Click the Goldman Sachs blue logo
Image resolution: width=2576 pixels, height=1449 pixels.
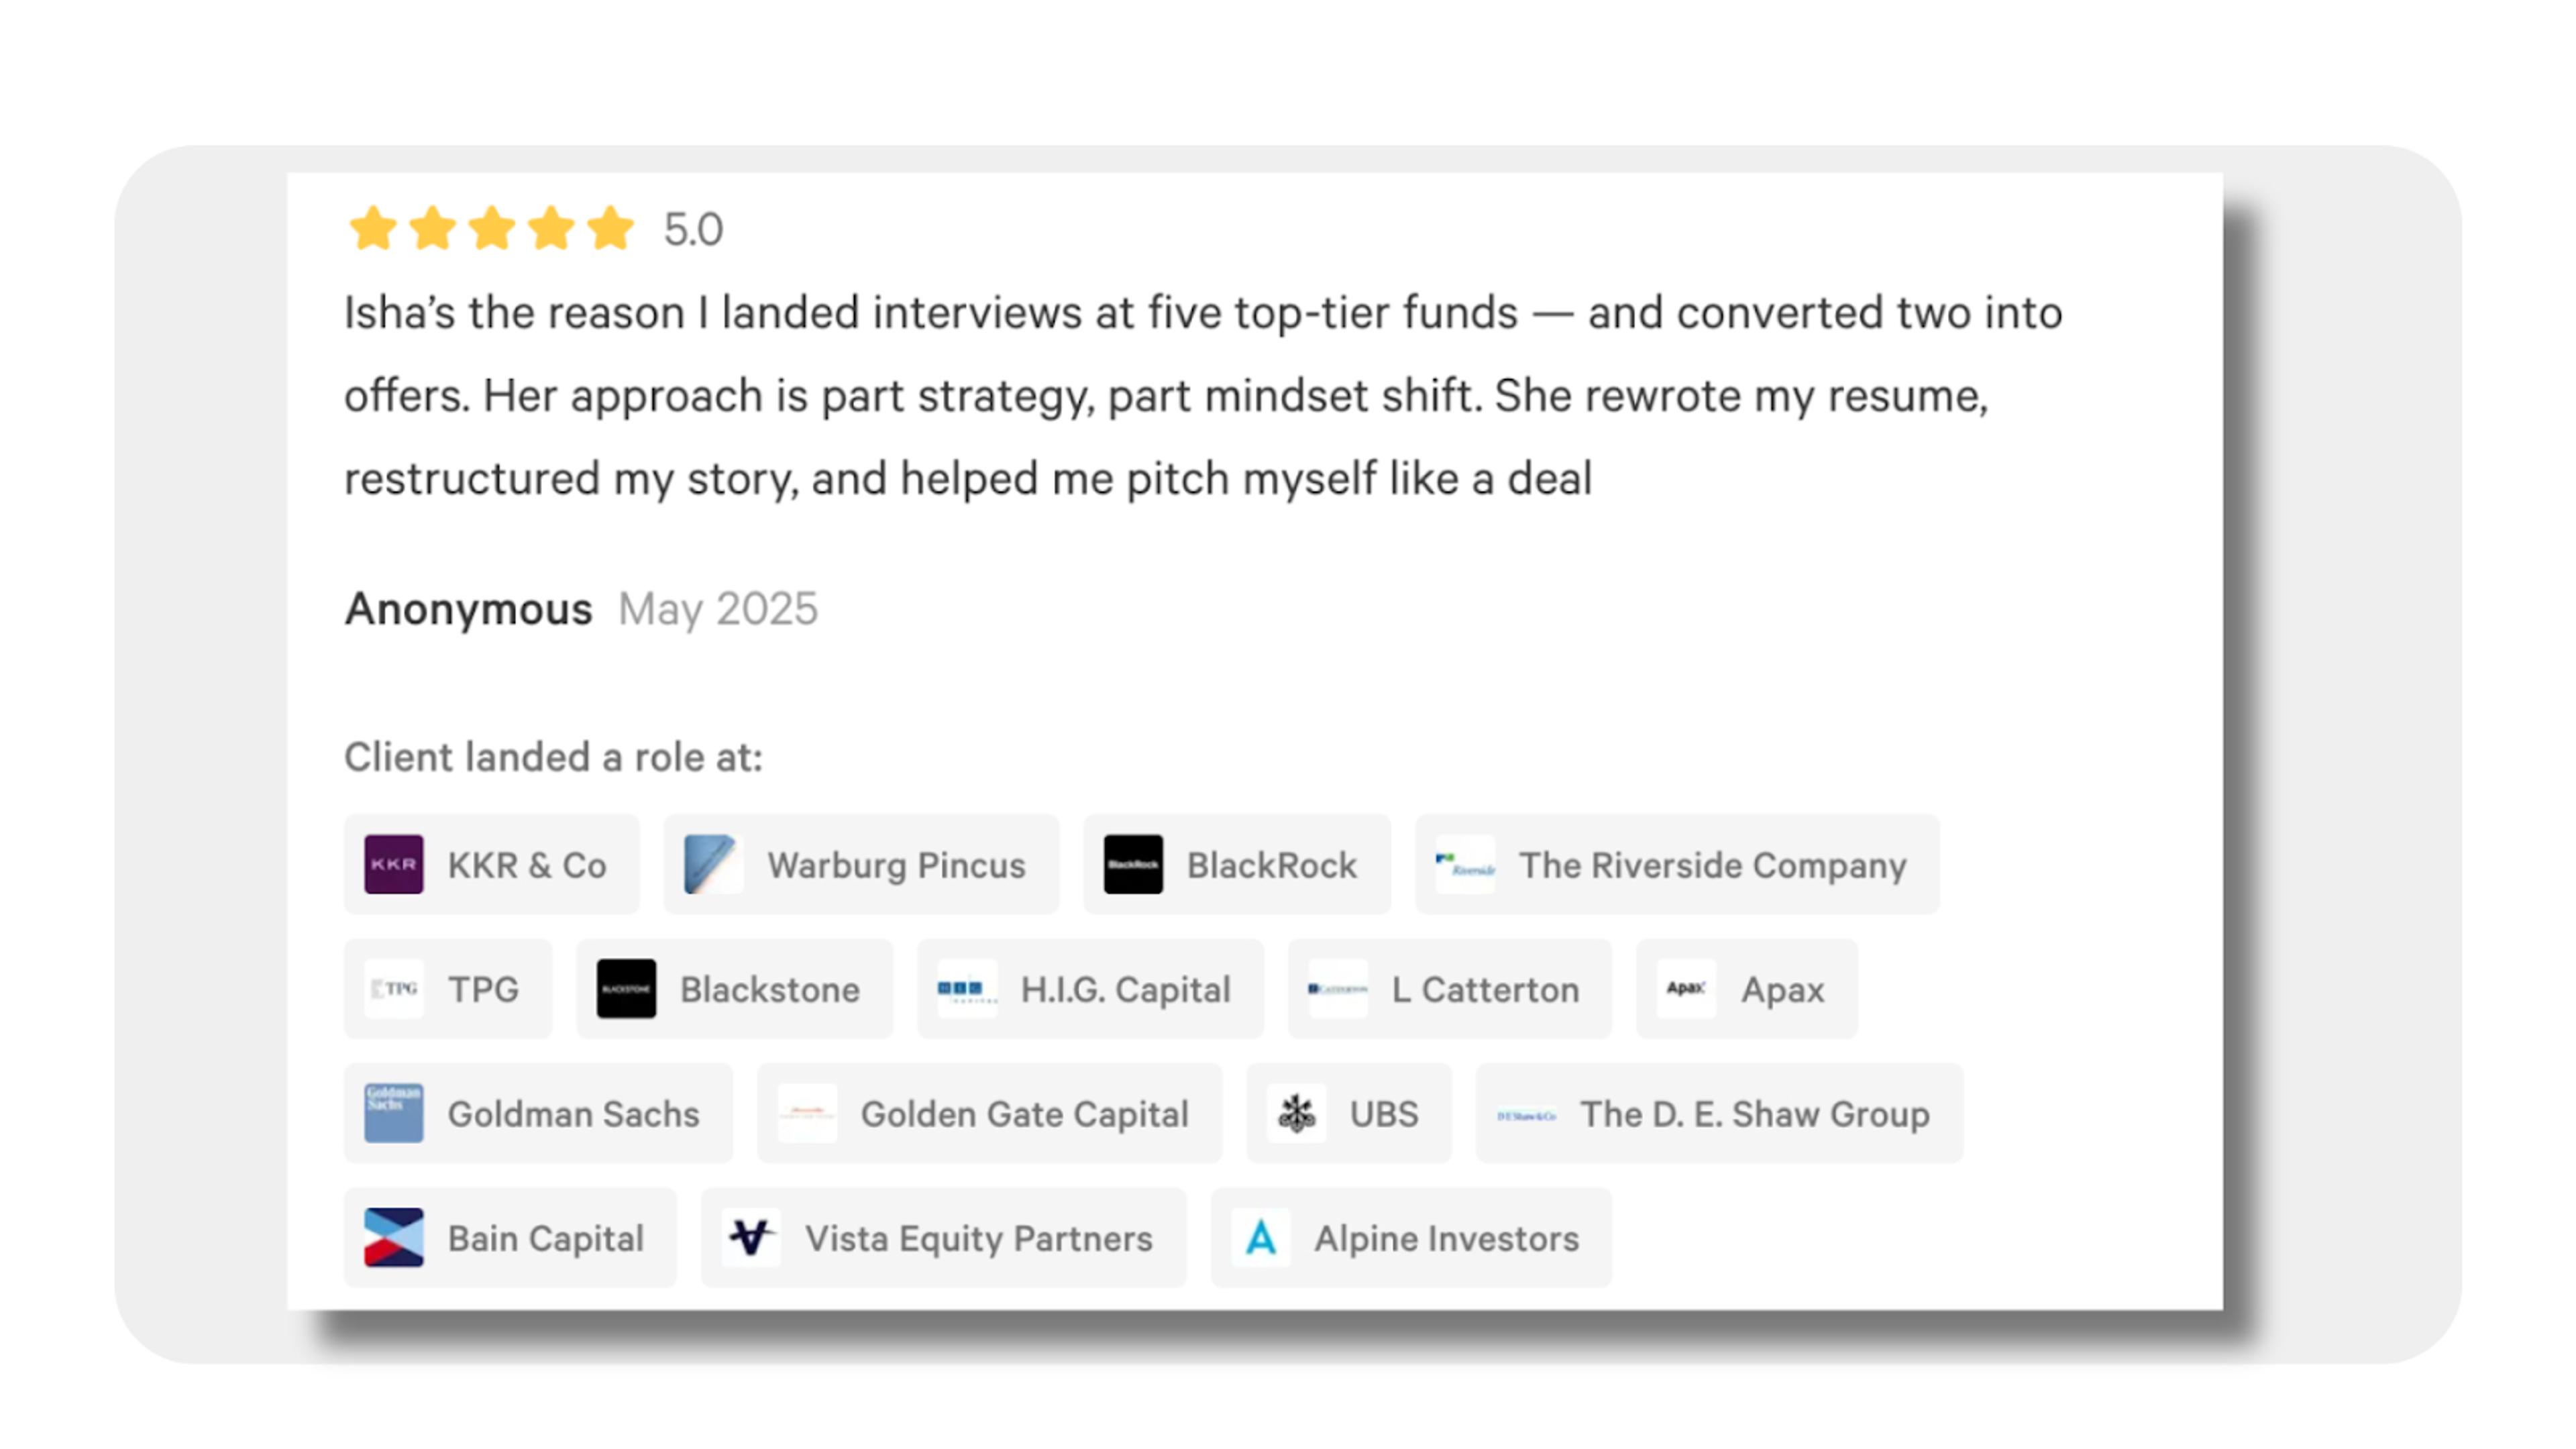[393, 1113]
